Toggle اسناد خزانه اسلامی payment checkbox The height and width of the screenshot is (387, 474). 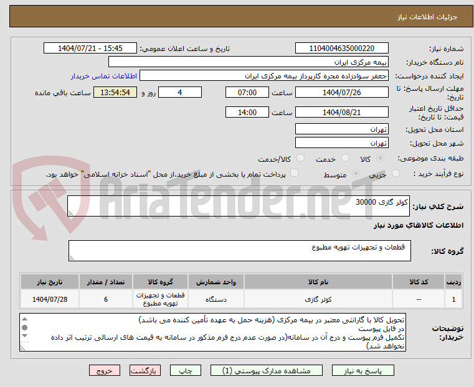pyautogui.click(x=294, y=173)
